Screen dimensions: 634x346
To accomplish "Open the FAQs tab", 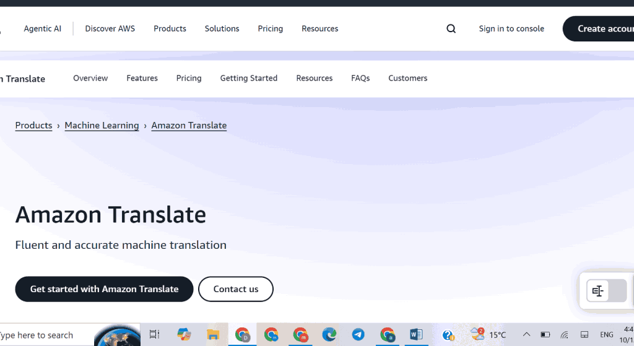I will click(360, 78).
